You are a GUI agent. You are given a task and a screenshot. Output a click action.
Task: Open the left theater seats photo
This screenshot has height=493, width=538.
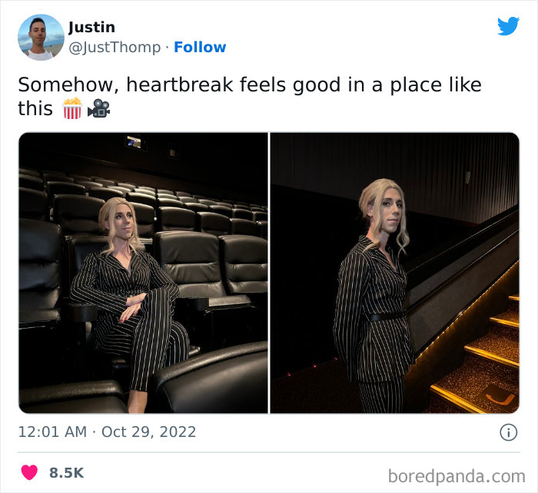click(x=144, y=273)
